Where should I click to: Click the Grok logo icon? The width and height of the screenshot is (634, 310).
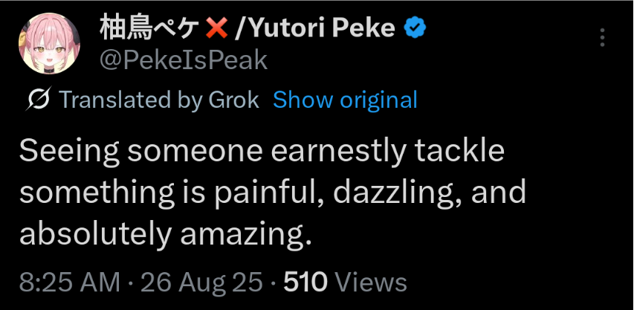38,100
